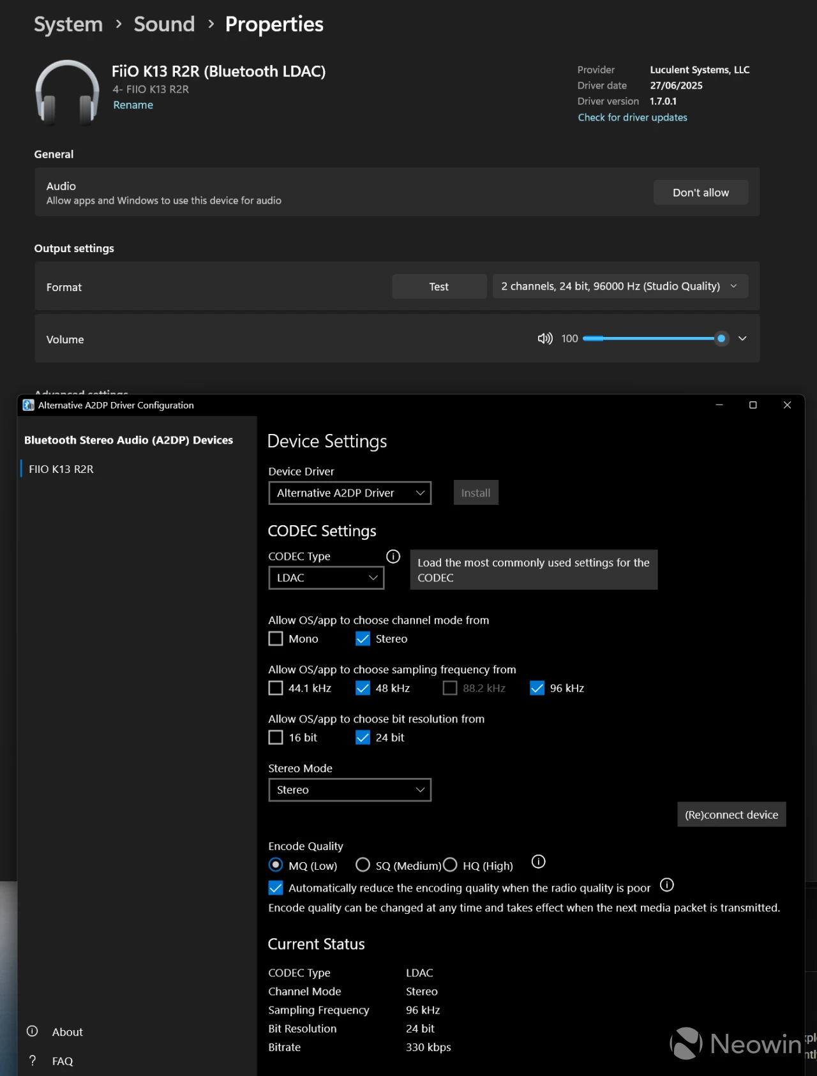Click the Test format button
Viewport: 817px width, 1076px height.
pos(439,287)
